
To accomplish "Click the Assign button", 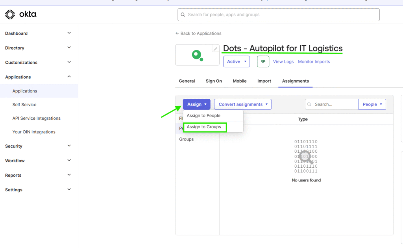I will [x=196, y=104].
